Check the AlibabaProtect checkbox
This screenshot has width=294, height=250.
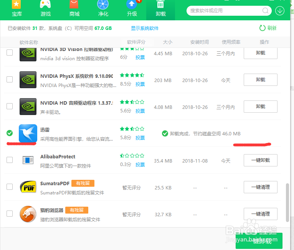(x=10, y=160)
